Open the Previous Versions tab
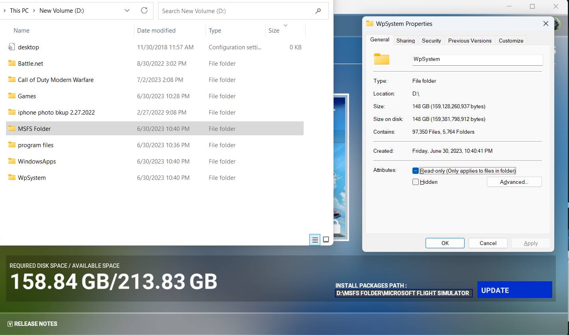The image size is (569, 335). coord(469,41)
